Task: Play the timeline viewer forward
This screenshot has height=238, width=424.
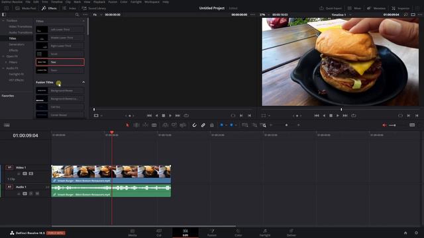Action: coord(338,116)
